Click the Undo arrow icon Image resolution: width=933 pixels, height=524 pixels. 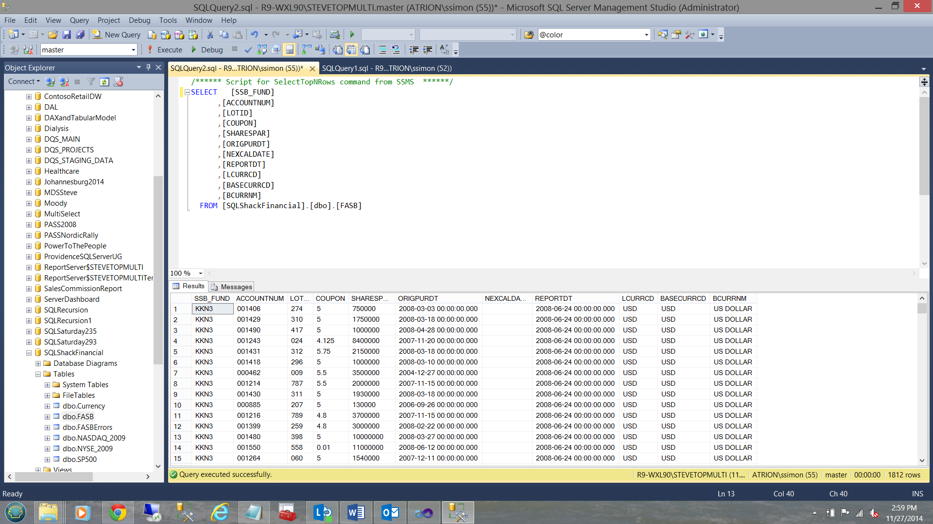(254, 35)
